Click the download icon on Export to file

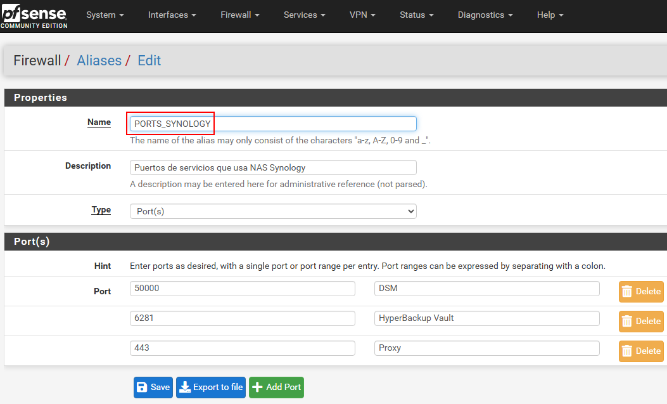point(185,387)
